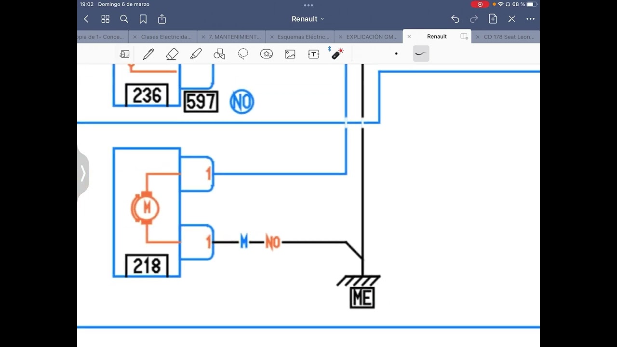
Task: Switch to the EXPLICACIÓN GM... tab
Action: [372, 37]
